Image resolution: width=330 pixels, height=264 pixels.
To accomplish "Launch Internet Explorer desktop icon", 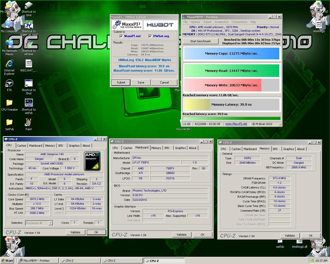I will click(x=9, y=67).
